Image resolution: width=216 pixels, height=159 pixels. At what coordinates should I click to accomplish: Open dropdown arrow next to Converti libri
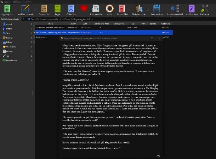[52, 10]
